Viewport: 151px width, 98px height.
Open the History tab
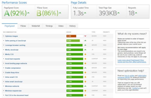pos(72,26)
